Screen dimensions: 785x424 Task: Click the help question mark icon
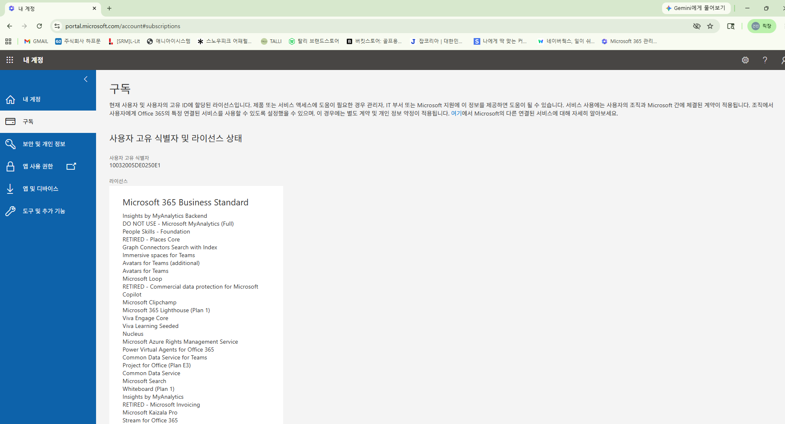pos(765,60)
